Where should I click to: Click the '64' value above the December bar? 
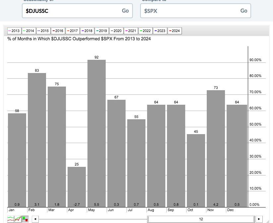click(x=237, y=102)
